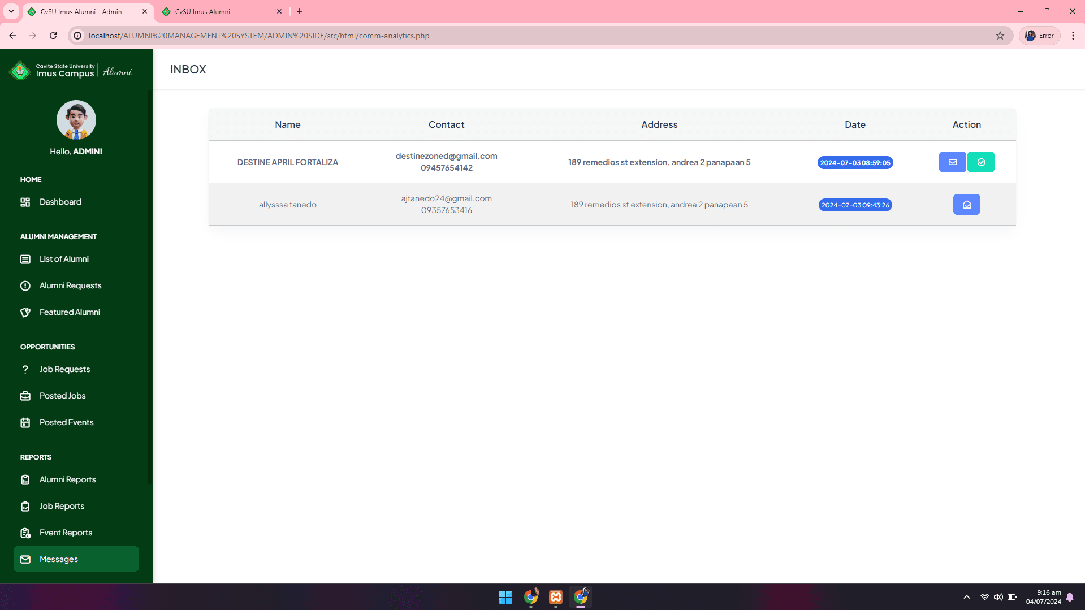Click the Job Requests question mark icon
Image resolution: width=1085 pixels, height=610 pixels.
pos(25,369)
